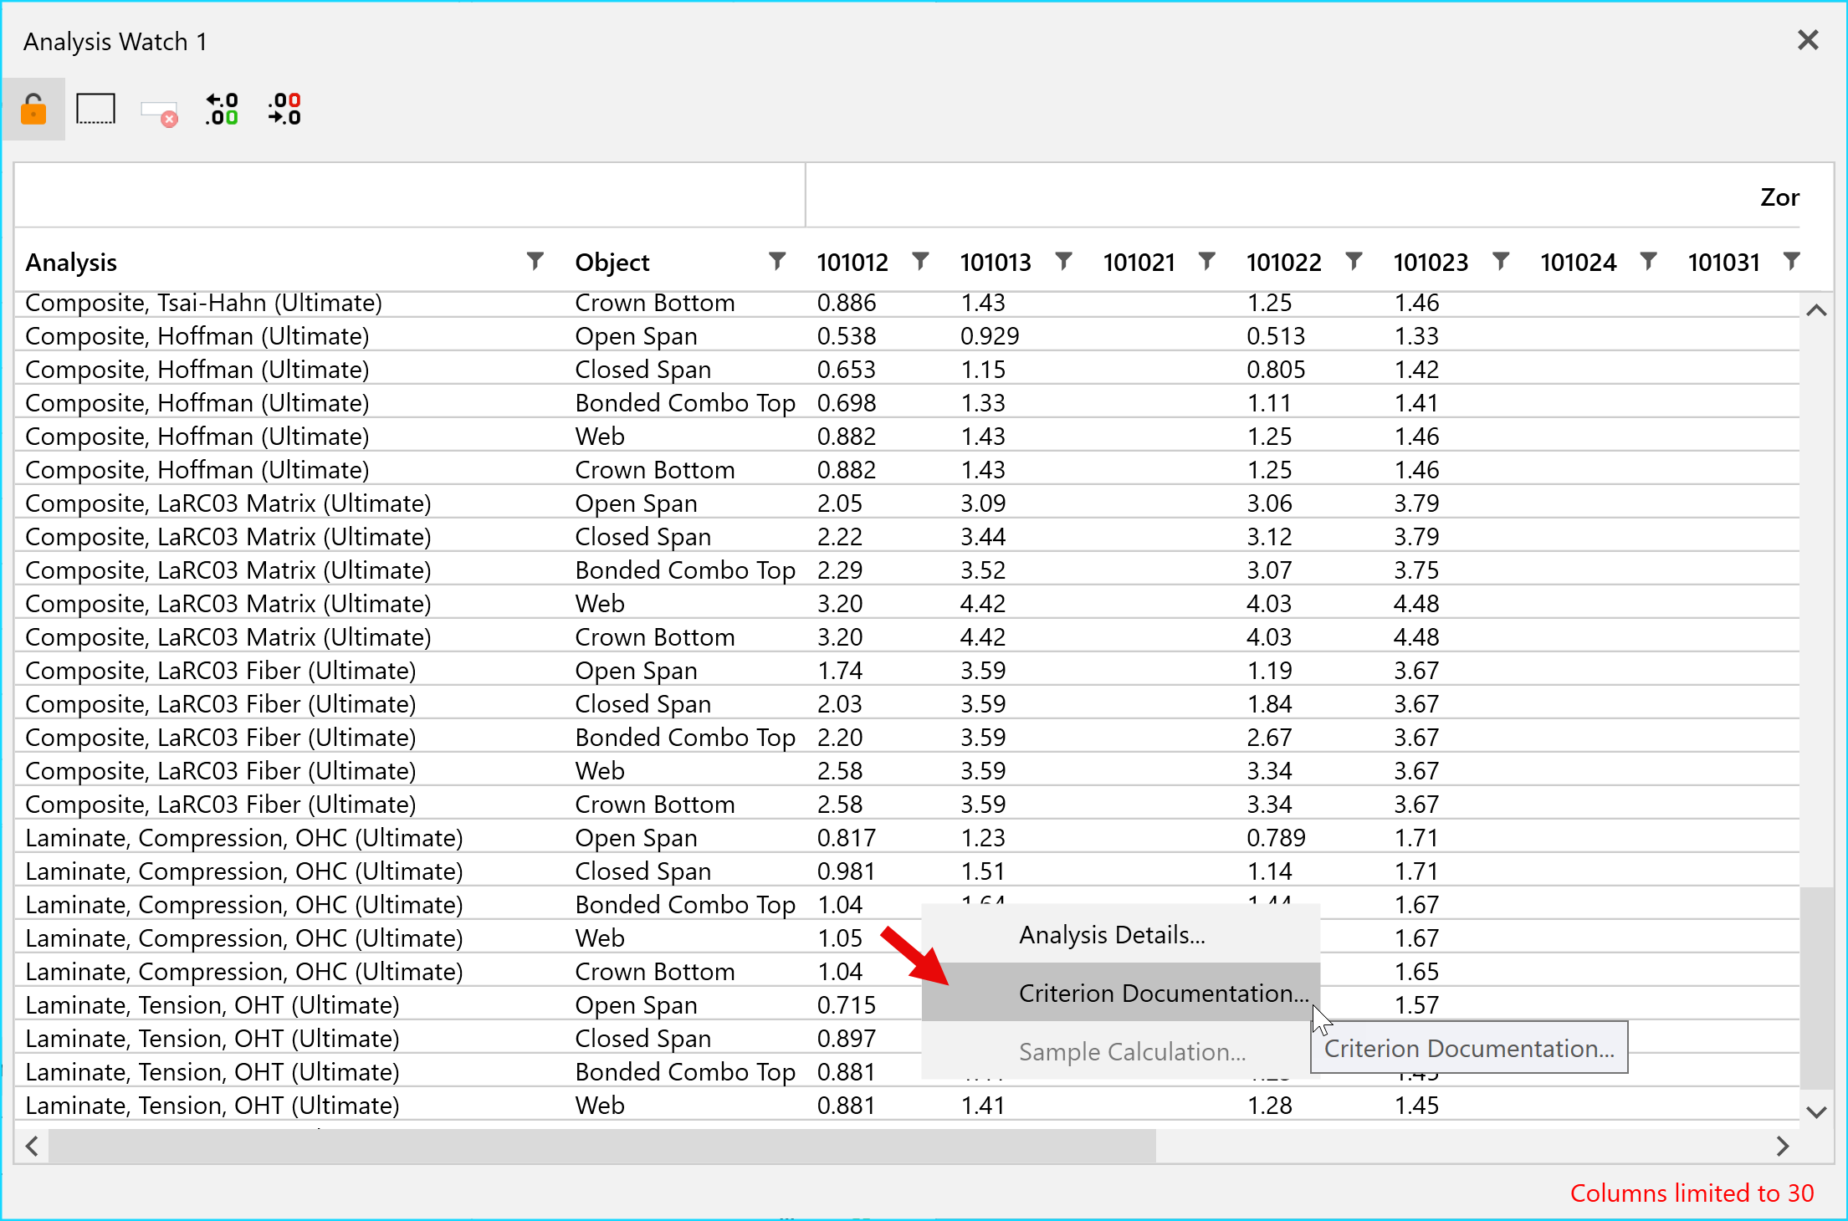Viewport: 1848px width, 1221px height.
Task: Click the 0.538 value in column 101012
Action: [x=846, y=335]
